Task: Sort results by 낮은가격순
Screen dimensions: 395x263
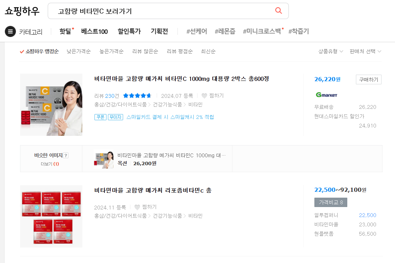Action: pos(79,51)
